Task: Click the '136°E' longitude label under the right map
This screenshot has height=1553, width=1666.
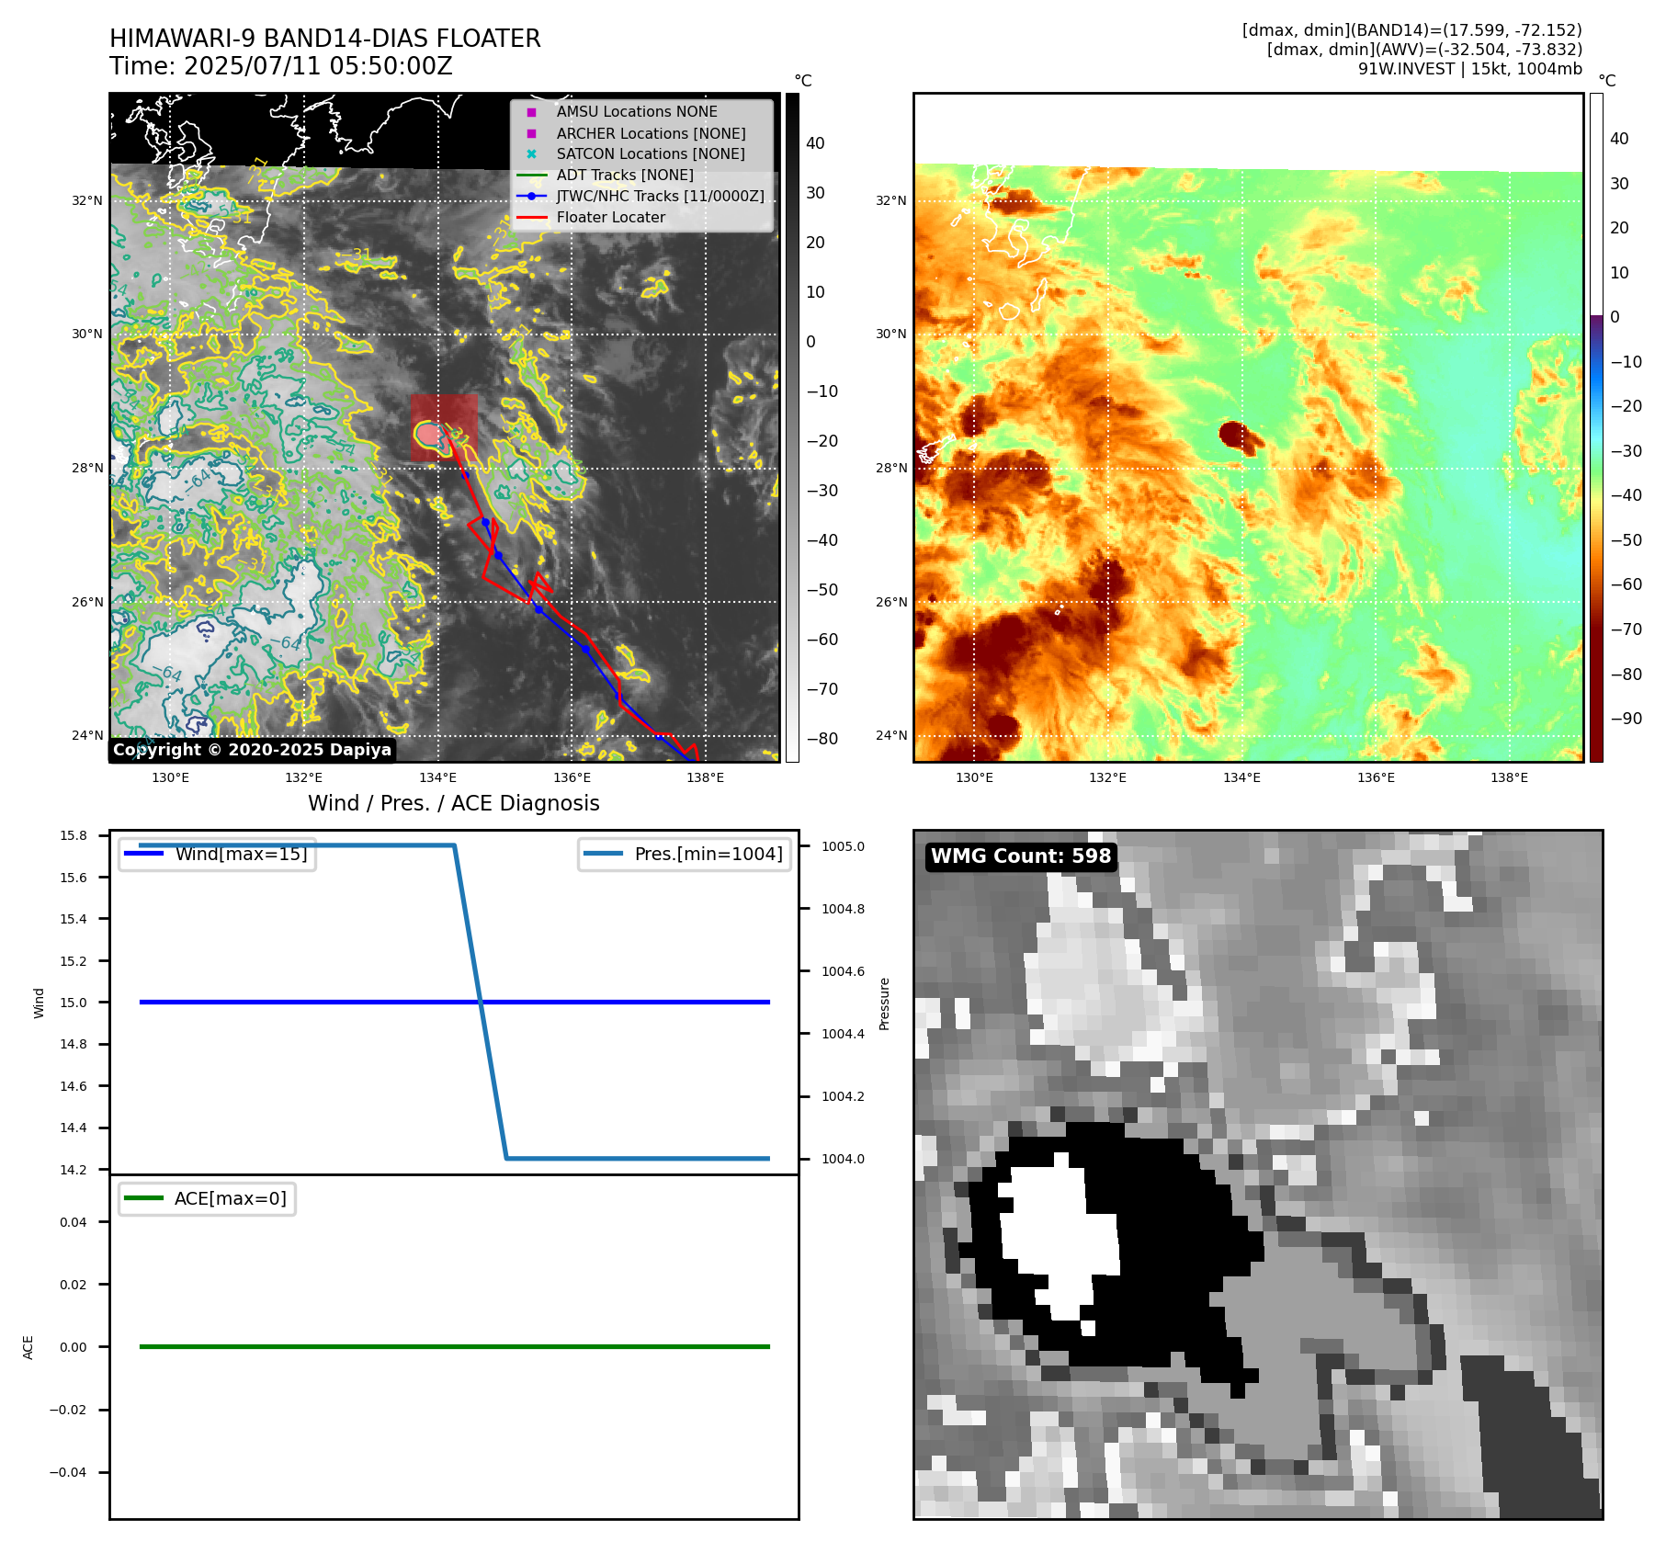Action: point(1376,777)
